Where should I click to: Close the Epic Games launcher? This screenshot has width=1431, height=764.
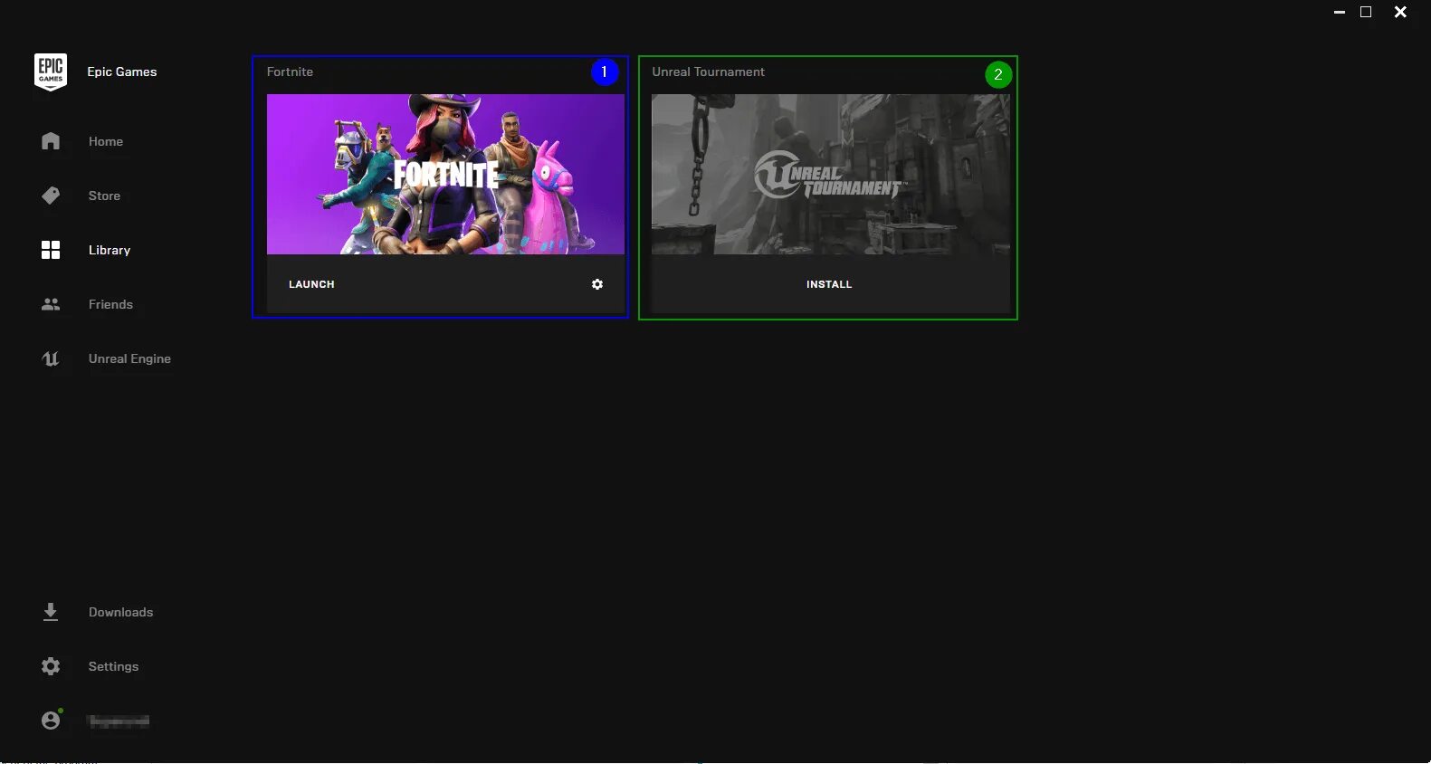(1400, 12)
